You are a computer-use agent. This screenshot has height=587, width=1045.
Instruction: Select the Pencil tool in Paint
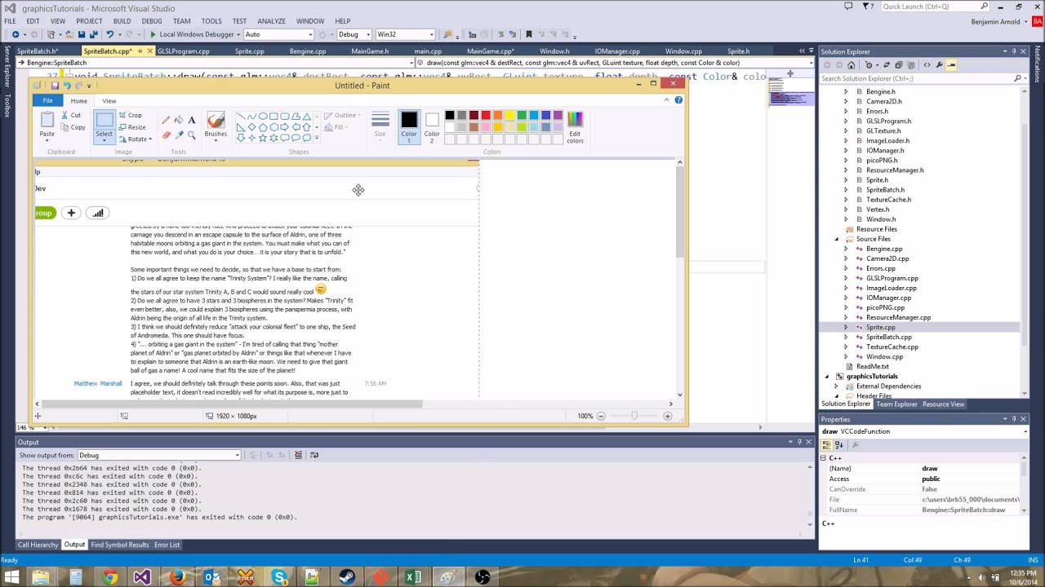(x=166, y=121)
